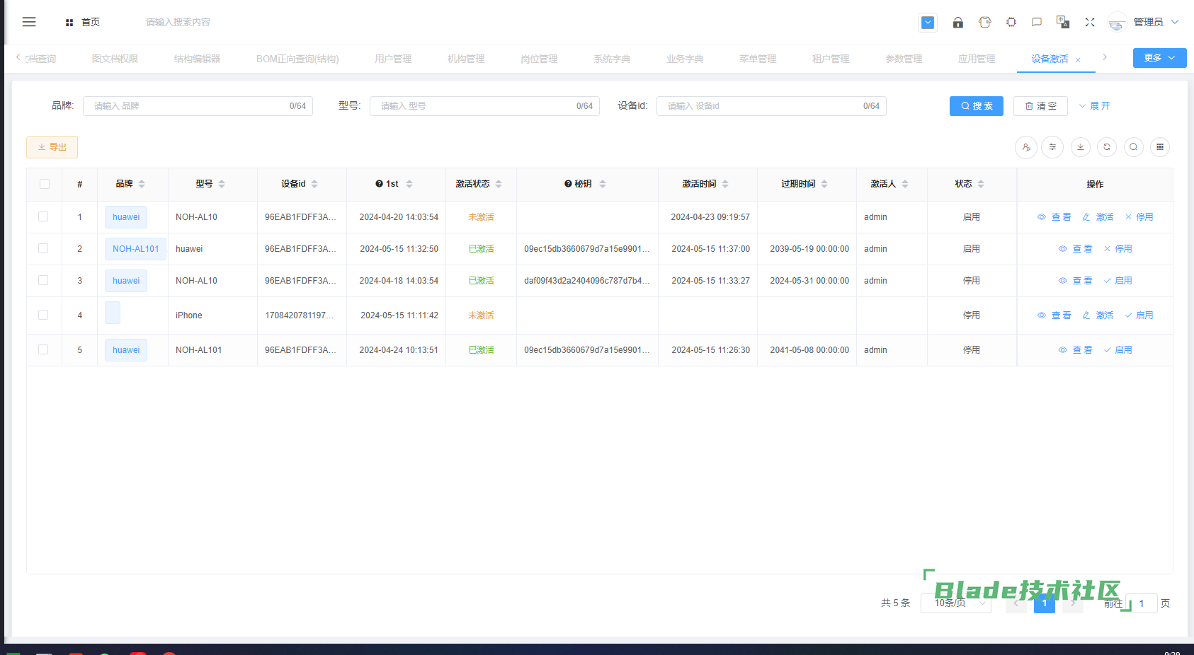
Task: Click the 导出 export button
Action: [52, 147]
